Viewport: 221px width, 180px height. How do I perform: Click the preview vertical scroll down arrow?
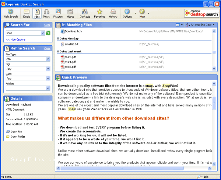tap(214, 164)
